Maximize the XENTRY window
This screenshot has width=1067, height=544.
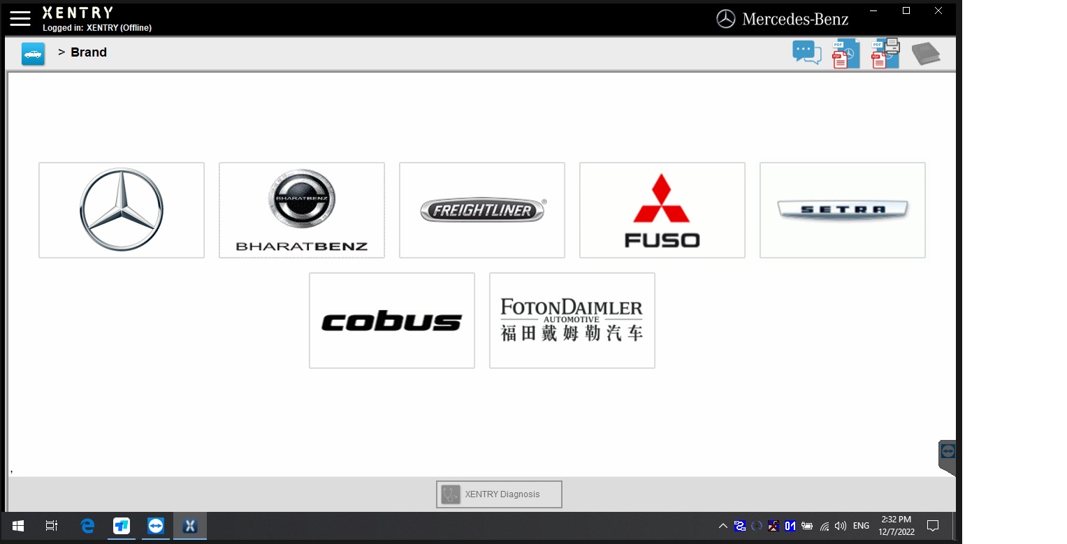[906, 10]
